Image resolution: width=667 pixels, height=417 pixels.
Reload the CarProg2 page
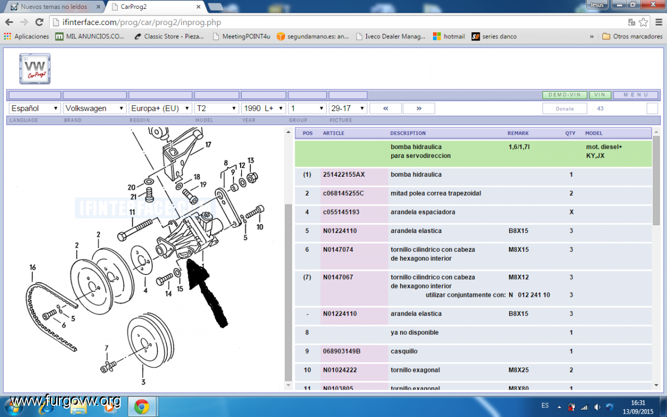pyautogui.click(x=39, y=22)
